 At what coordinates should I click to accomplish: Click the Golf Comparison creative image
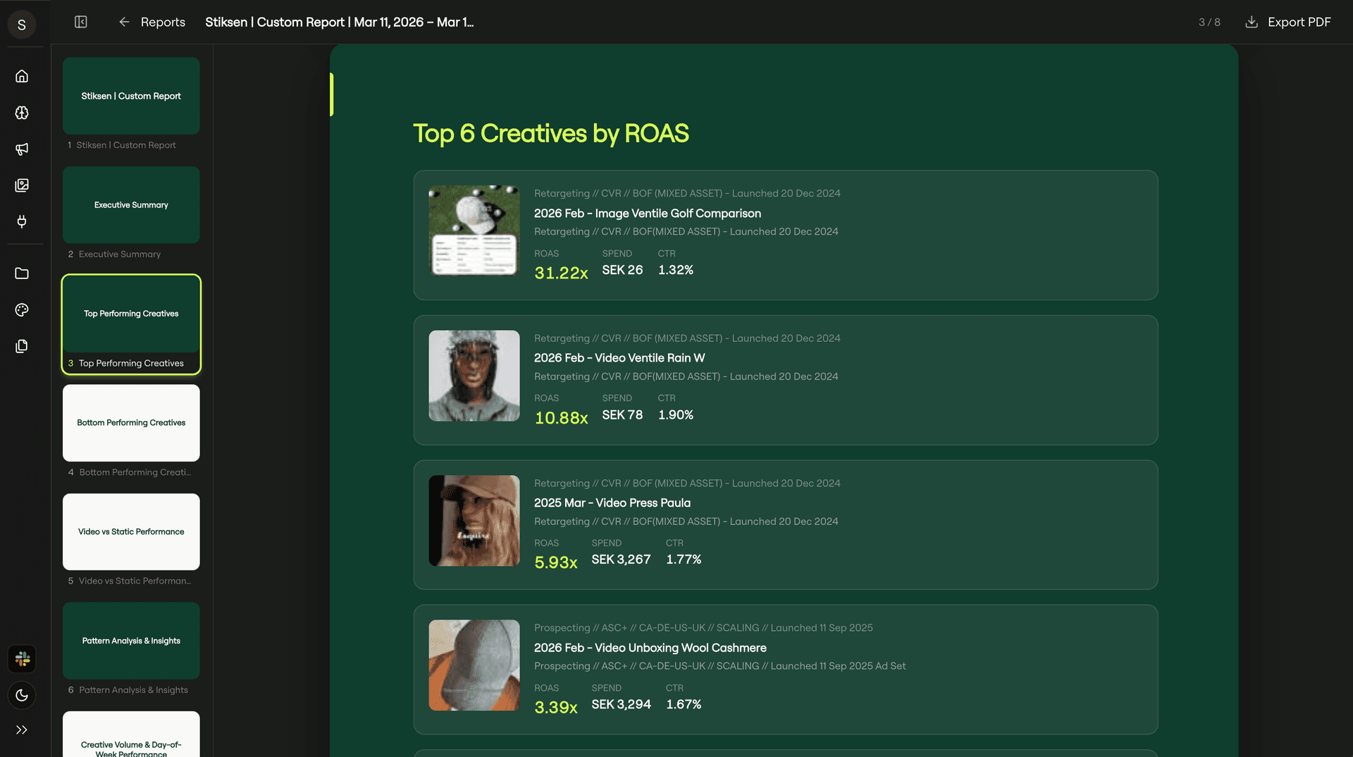click(474, 231)
